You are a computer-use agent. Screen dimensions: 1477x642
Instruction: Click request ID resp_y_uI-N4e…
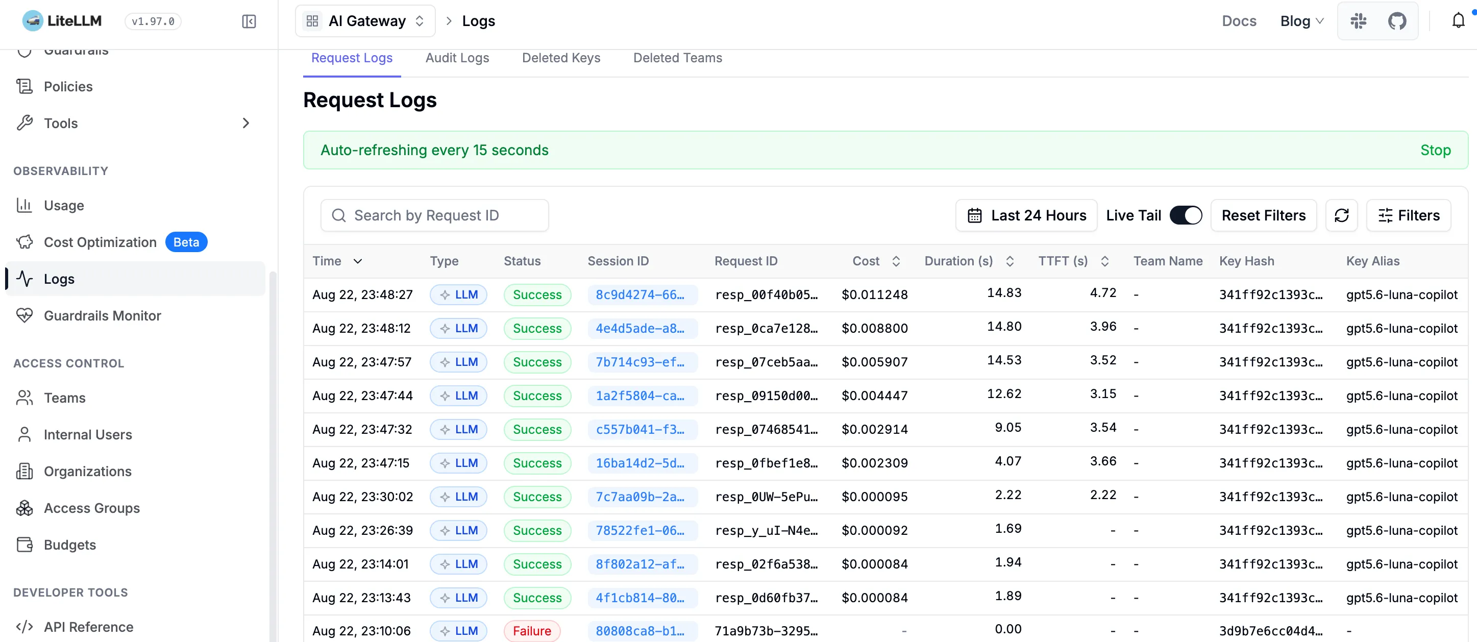766,531
